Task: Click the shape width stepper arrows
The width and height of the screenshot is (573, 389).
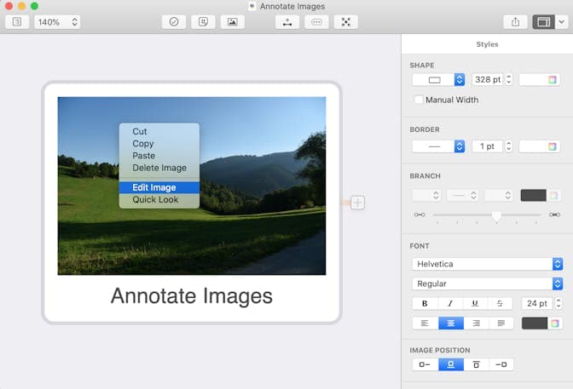Action: coord(509,79)
